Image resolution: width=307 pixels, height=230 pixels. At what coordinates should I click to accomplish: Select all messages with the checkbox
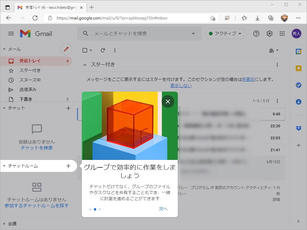(84, 50)
